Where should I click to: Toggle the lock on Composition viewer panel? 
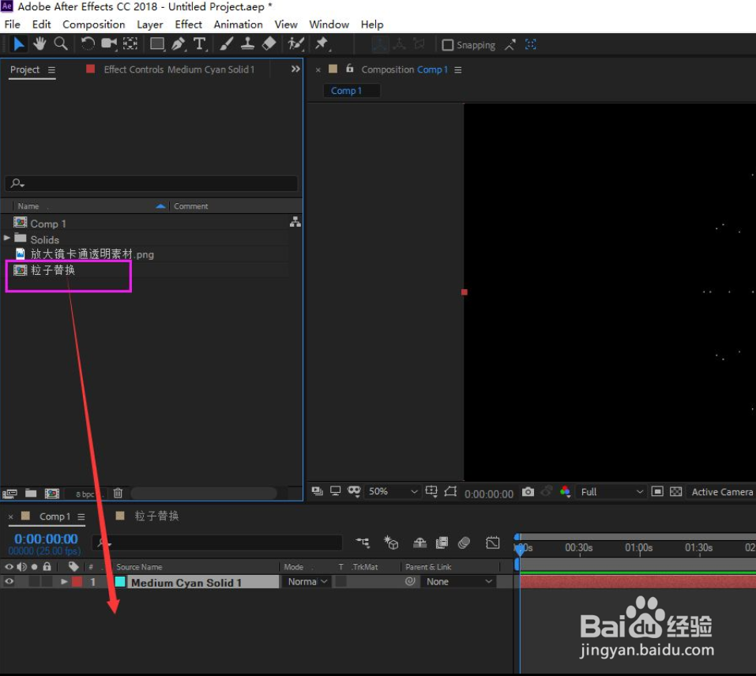coord(349,69)
